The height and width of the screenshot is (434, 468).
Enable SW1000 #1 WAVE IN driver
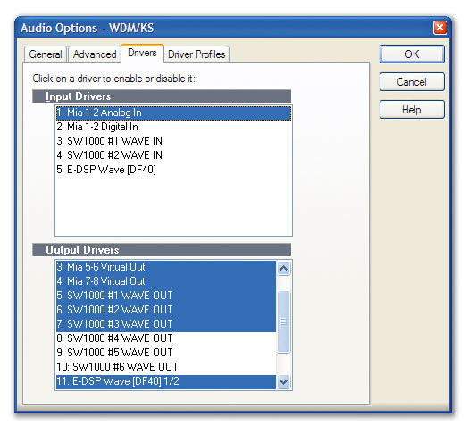[x=173, y=141]
